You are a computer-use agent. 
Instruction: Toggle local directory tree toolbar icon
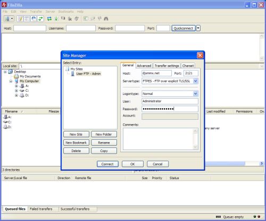(27, 19)
